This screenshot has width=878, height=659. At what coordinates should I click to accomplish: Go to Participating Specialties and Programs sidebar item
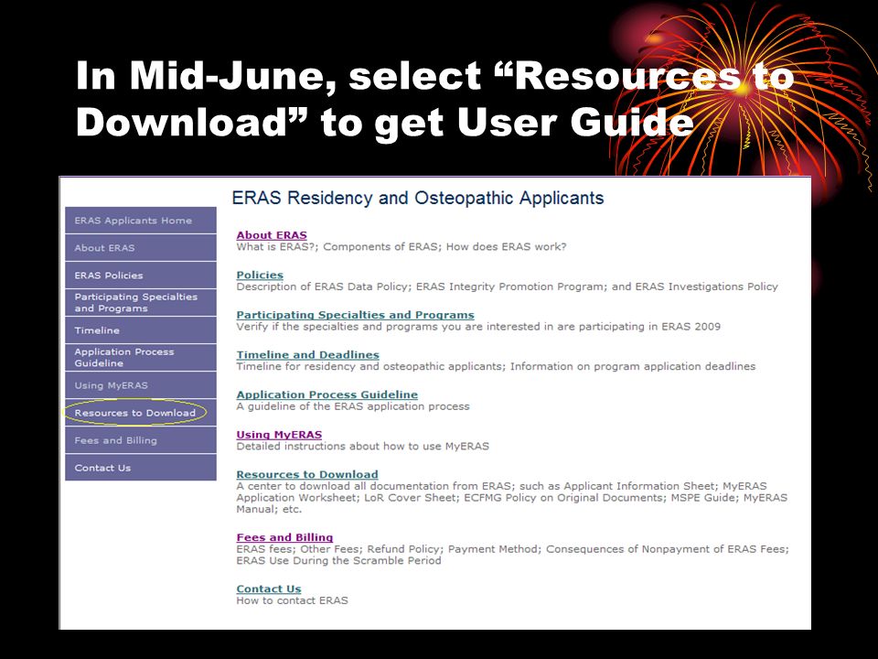click(141, 303)
